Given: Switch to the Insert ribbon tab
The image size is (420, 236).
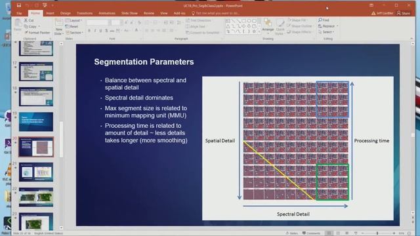Looking at the screenshot, I should pos(50,13).
